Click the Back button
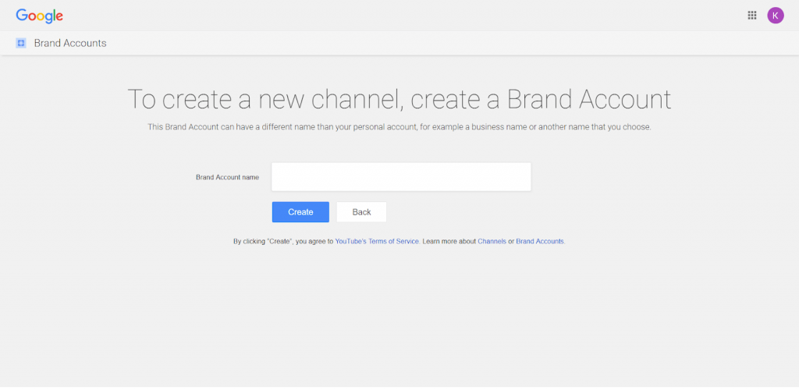799x390 pixels. [361, 212]
